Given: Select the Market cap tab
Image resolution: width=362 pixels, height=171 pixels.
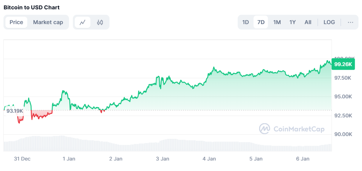Looking at the screenshot, I should coord(48,22).
